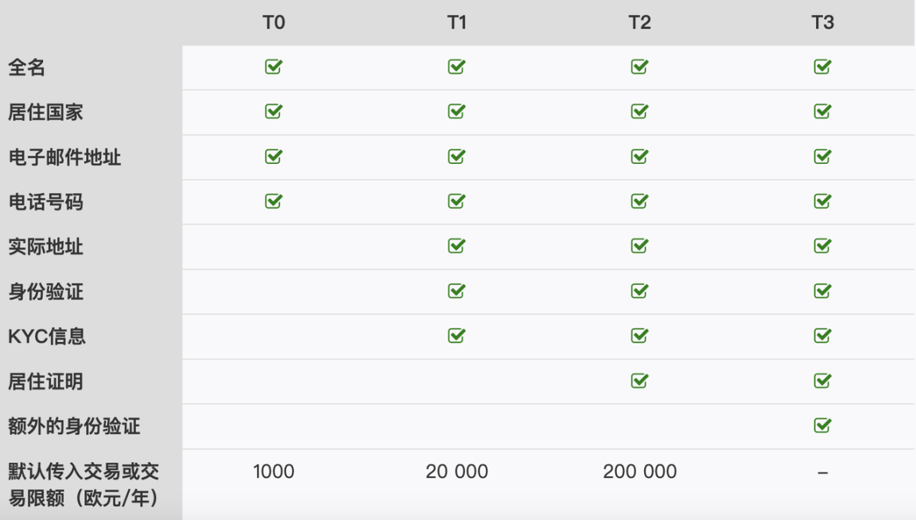Image resolution: width=916 pixels, height=520 pixels.
Task: Click the 默认传入交易或交易限额 row label
Action: pos(83,485)
